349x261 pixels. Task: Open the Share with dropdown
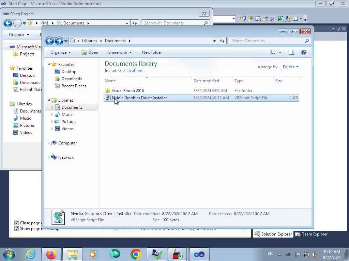click(x=120, y=52)
